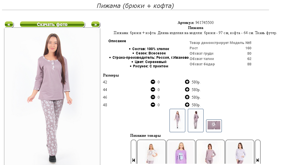Open similar product with light floral top
The height and width of the screenshot is (165, 284).
(240, 152)
